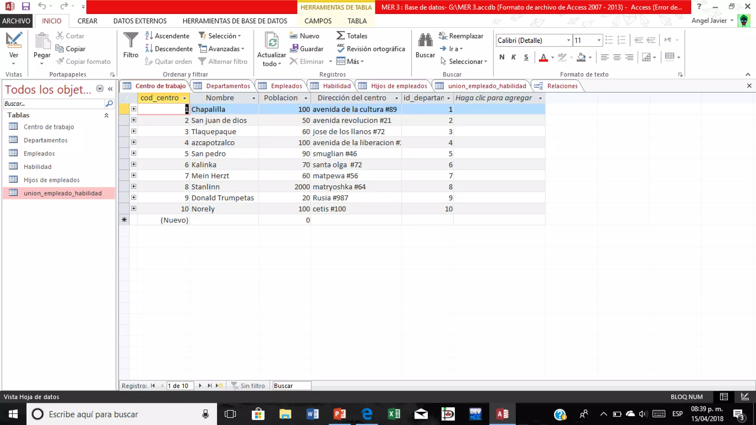Click the Actualizar todo refresh icon

click(x=272, y=41)
